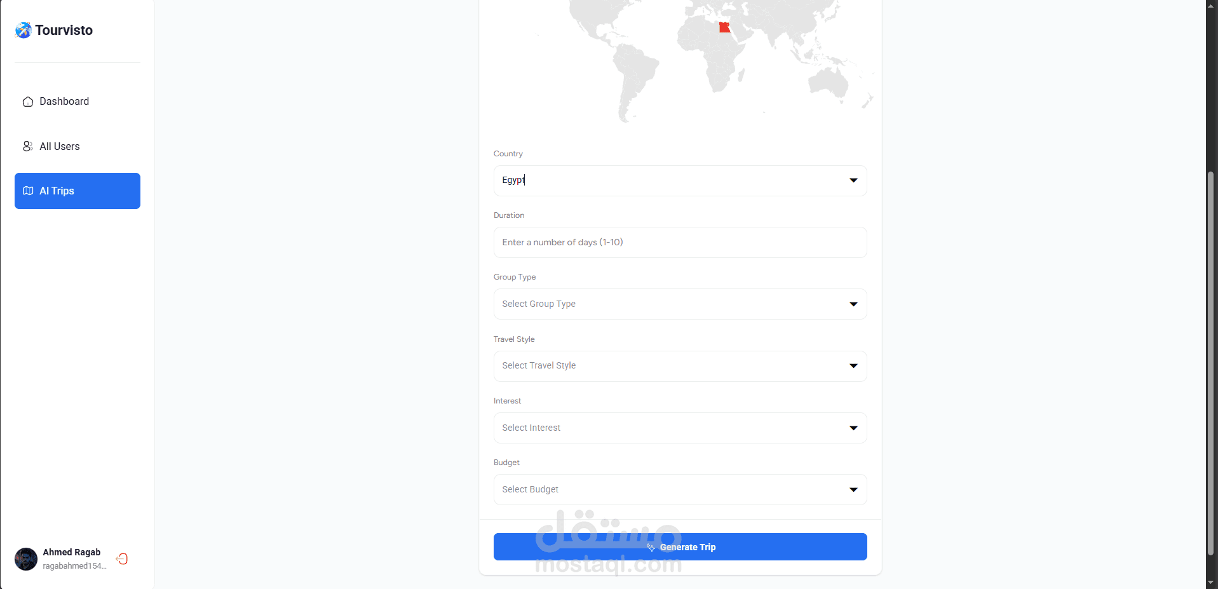Open the Country dropdown arrow
The image size is (1218, 589).
tap(853, 180)
